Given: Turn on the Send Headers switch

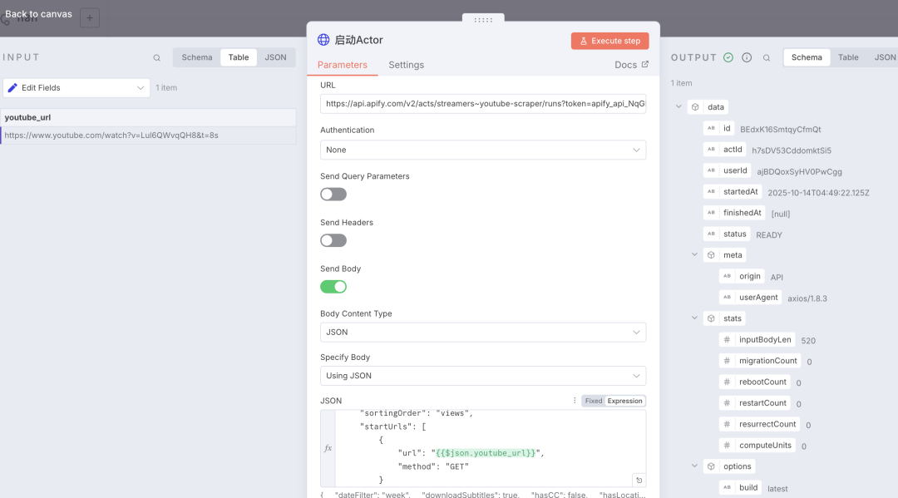Looking at the screenshot, I should tap(333, 240).
